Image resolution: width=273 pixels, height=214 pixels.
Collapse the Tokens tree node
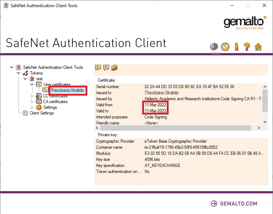(19, 73)
